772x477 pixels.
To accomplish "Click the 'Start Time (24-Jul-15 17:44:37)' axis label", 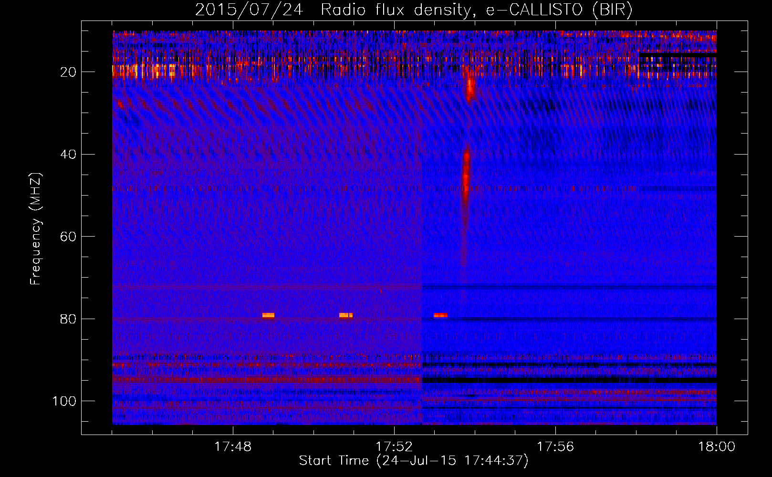I will [x=414, y=461].
